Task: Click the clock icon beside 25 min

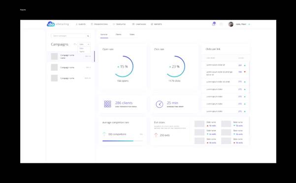Action: coord(159,104)
